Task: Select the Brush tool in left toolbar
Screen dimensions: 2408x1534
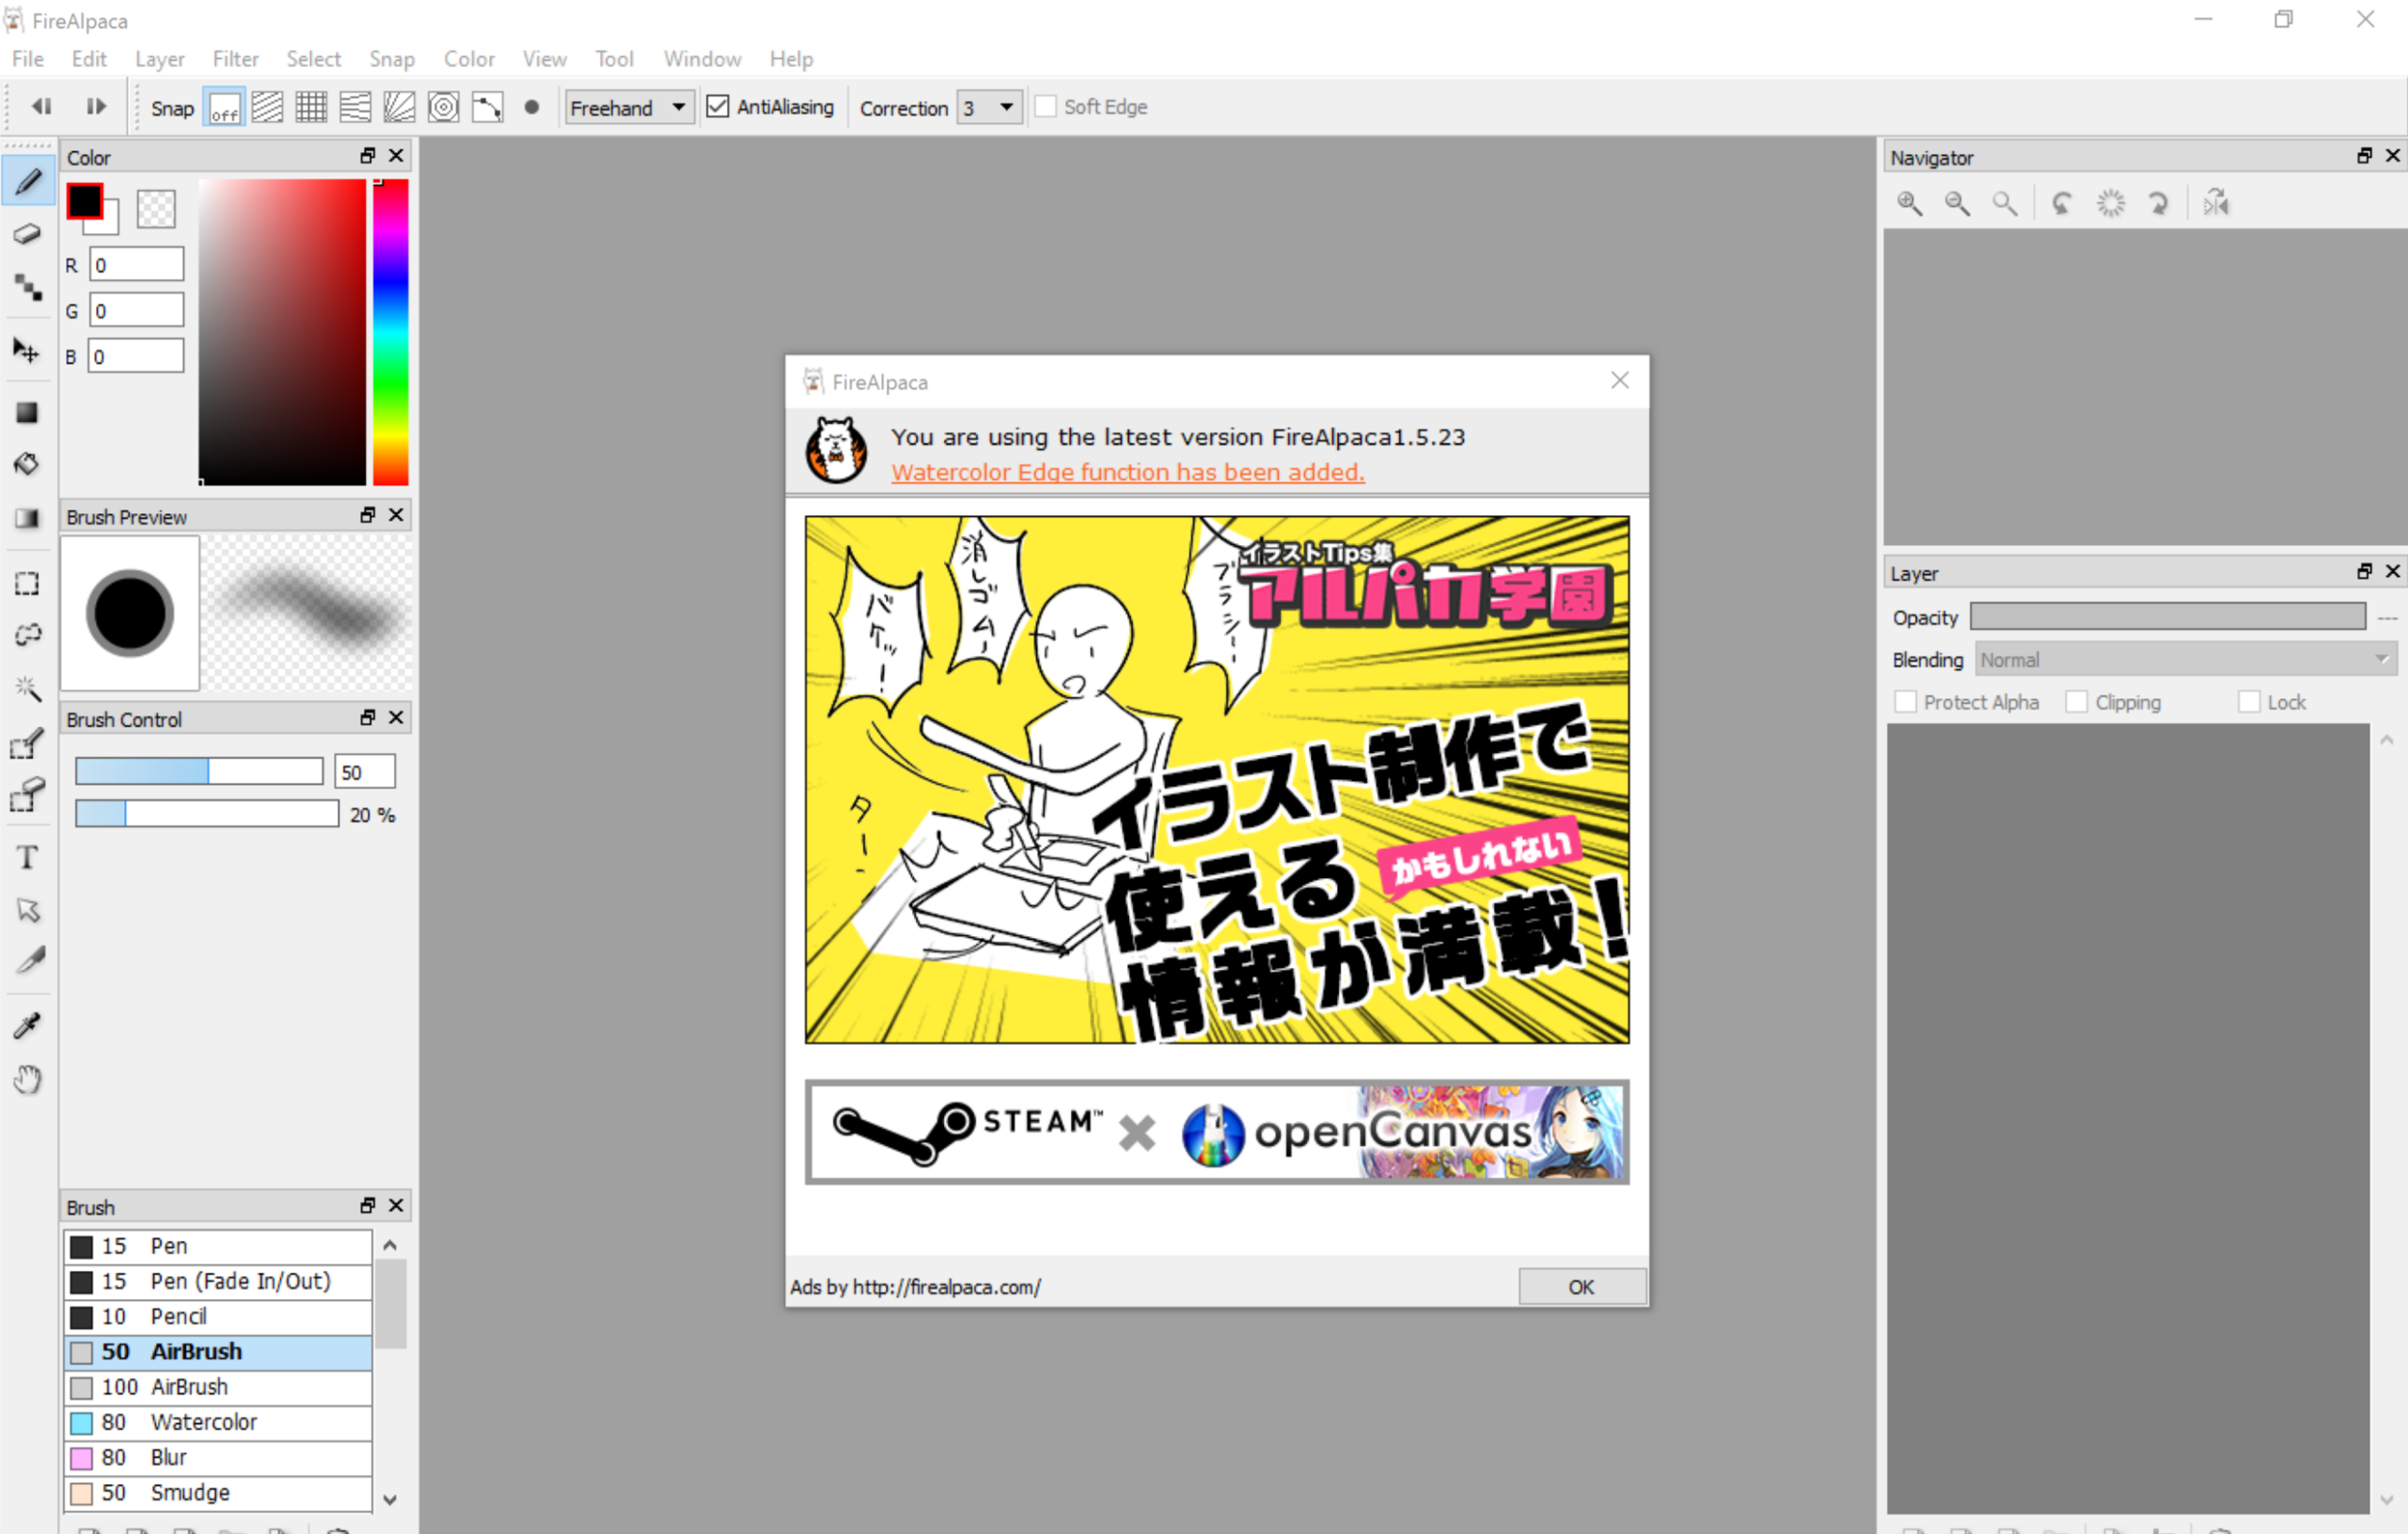Action: tap(28, 183)
